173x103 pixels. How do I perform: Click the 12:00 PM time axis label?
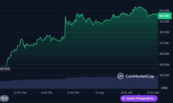click(20, 93)
